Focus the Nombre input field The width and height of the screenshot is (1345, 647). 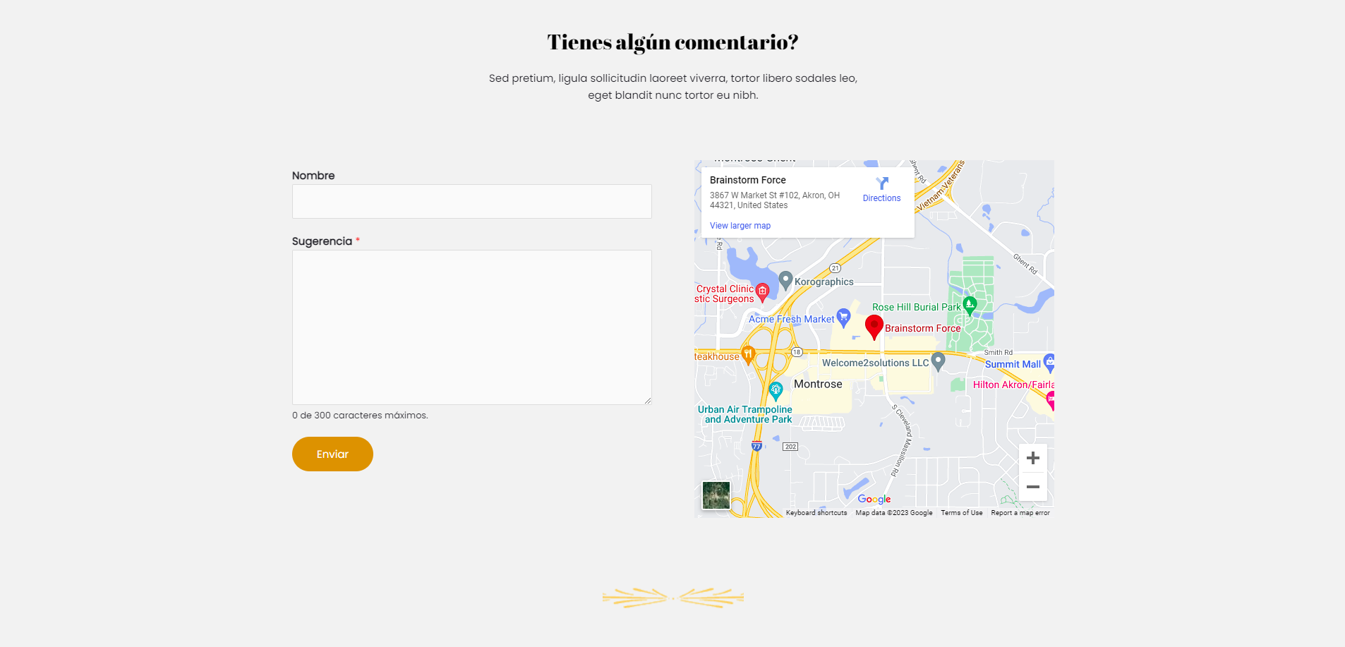coord(472,202)
